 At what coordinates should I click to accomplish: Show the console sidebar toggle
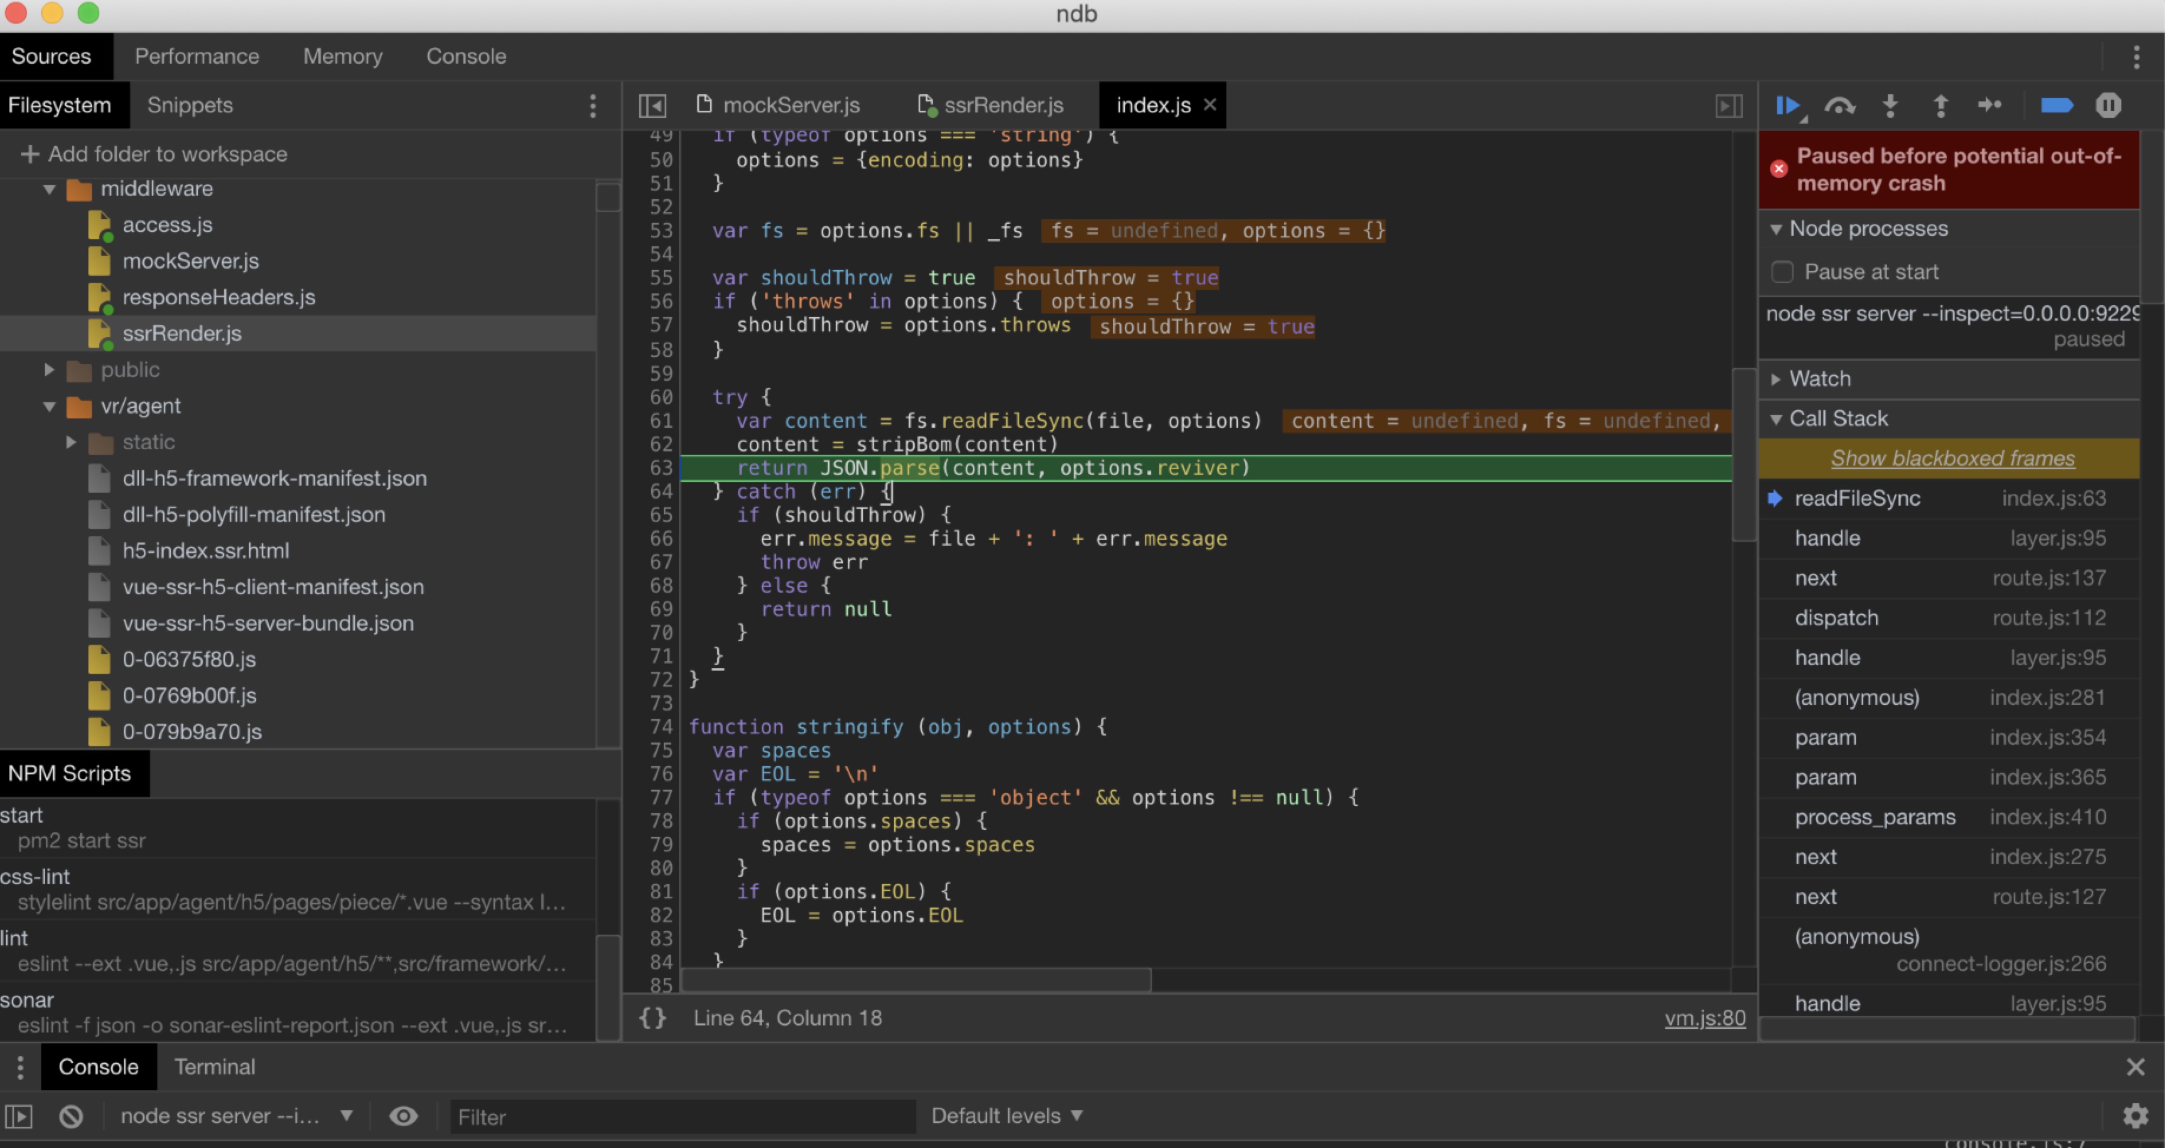[x=18, y=1117]
